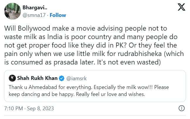
Task: Click the Shah Rukh Khan name
Action: point(37,78)
